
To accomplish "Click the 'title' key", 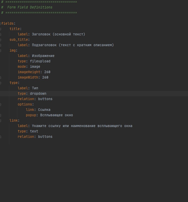I will pyautogui.click(x=15, y=29).
